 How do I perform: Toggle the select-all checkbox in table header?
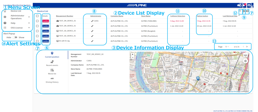(37, 16)
